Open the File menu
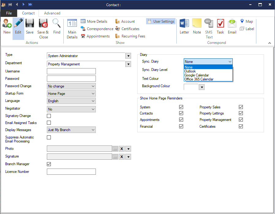The height and width of the screenshot is (214, 275). pyautogui.click(x=9, y=13)
